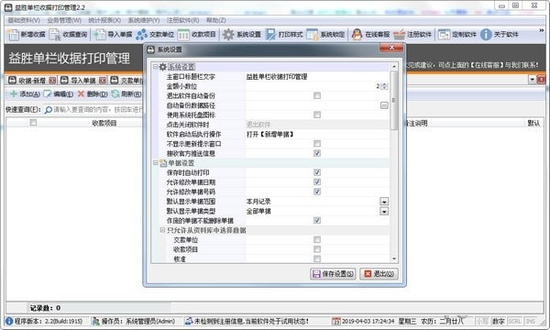This screenshot has width=550, height=330.
Task: Close the 收据-新增 tab with red x
Action: pos(52,81)
